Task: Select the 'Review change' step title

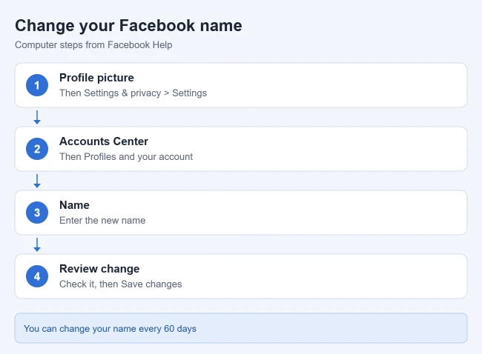Action: [99, 269]
